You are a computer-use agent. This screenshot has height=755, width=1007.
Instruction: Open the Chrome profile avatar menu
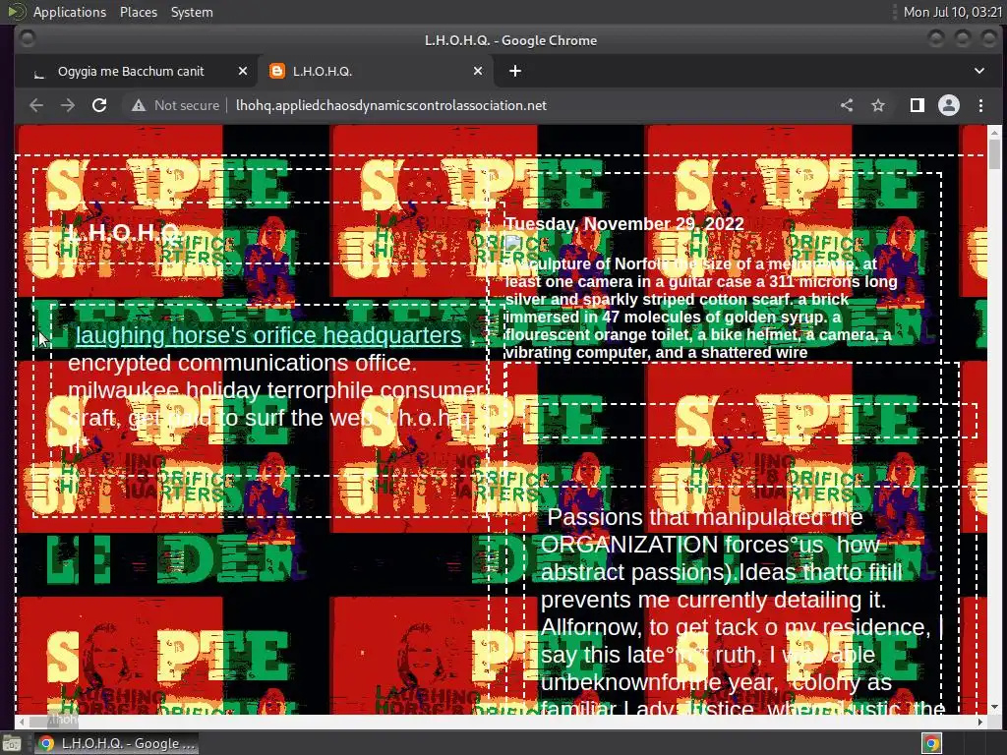click(949, 105)
